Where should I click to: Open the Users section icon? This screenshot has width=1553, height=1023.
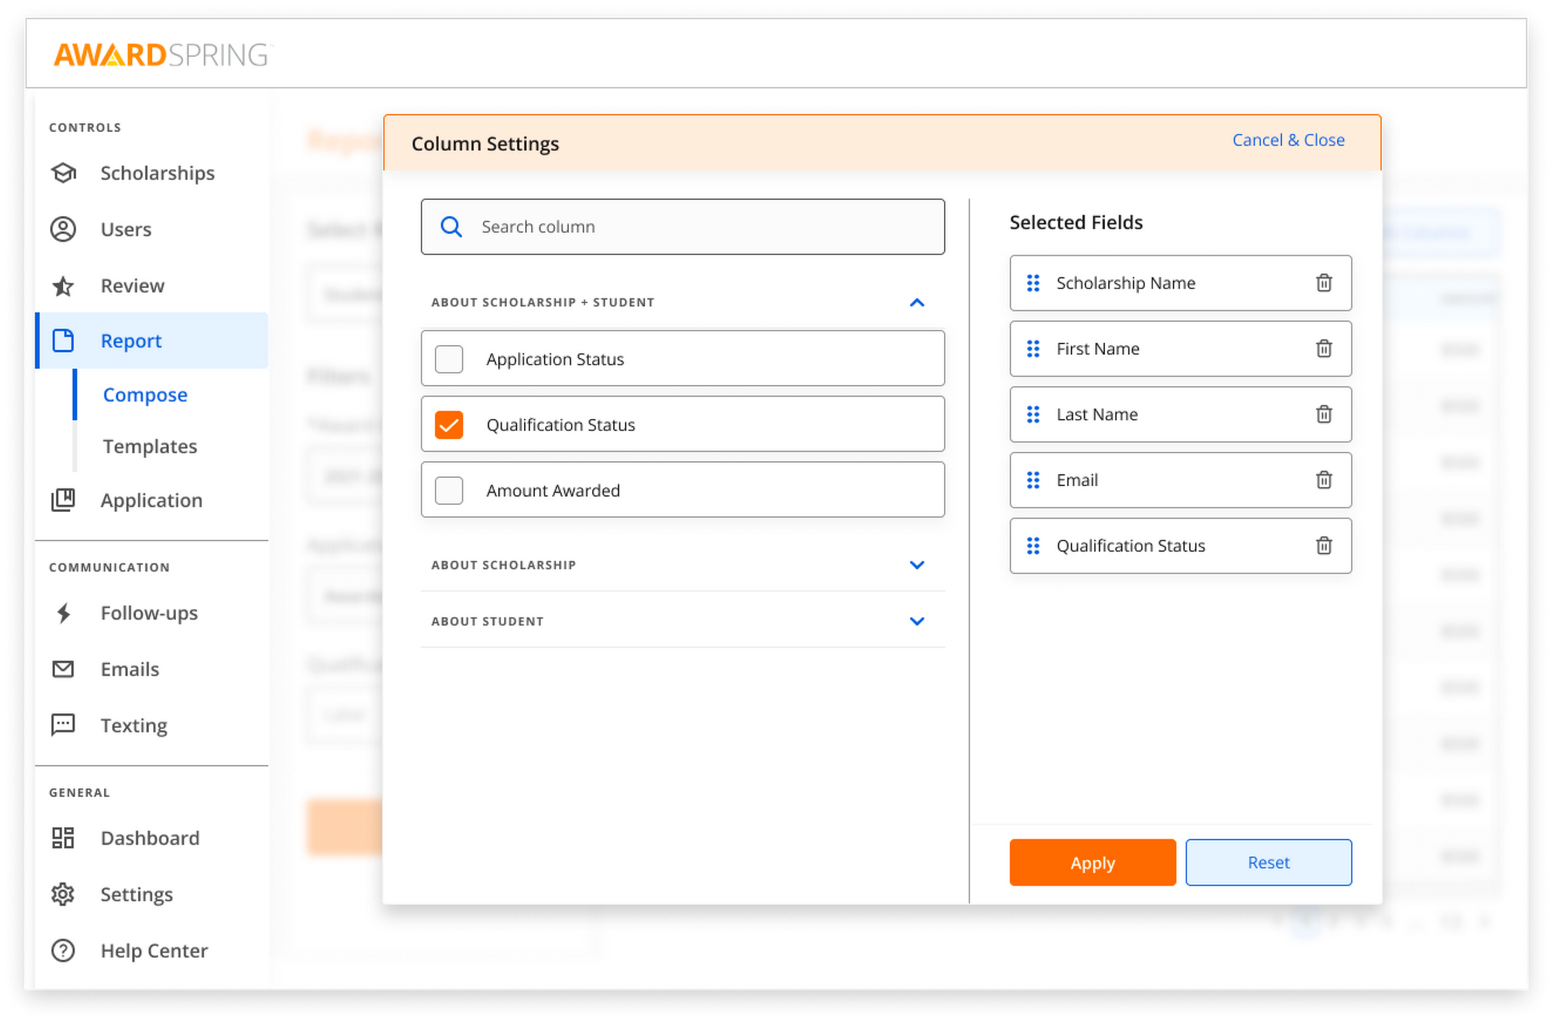pos(63,230)
